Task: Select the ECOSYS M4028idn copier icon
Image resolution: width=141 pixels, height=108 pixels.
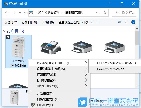Action: 18,47
